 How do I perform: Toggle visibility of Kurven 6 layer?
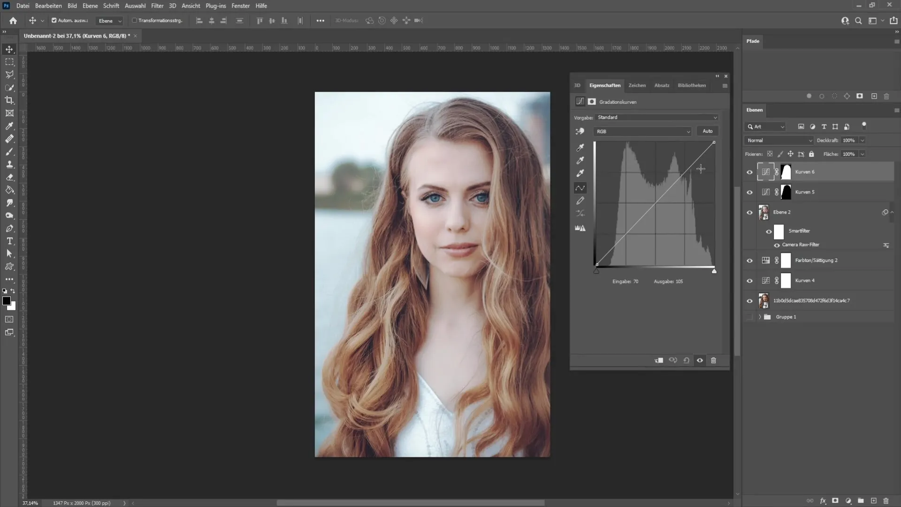pos(749,172)
